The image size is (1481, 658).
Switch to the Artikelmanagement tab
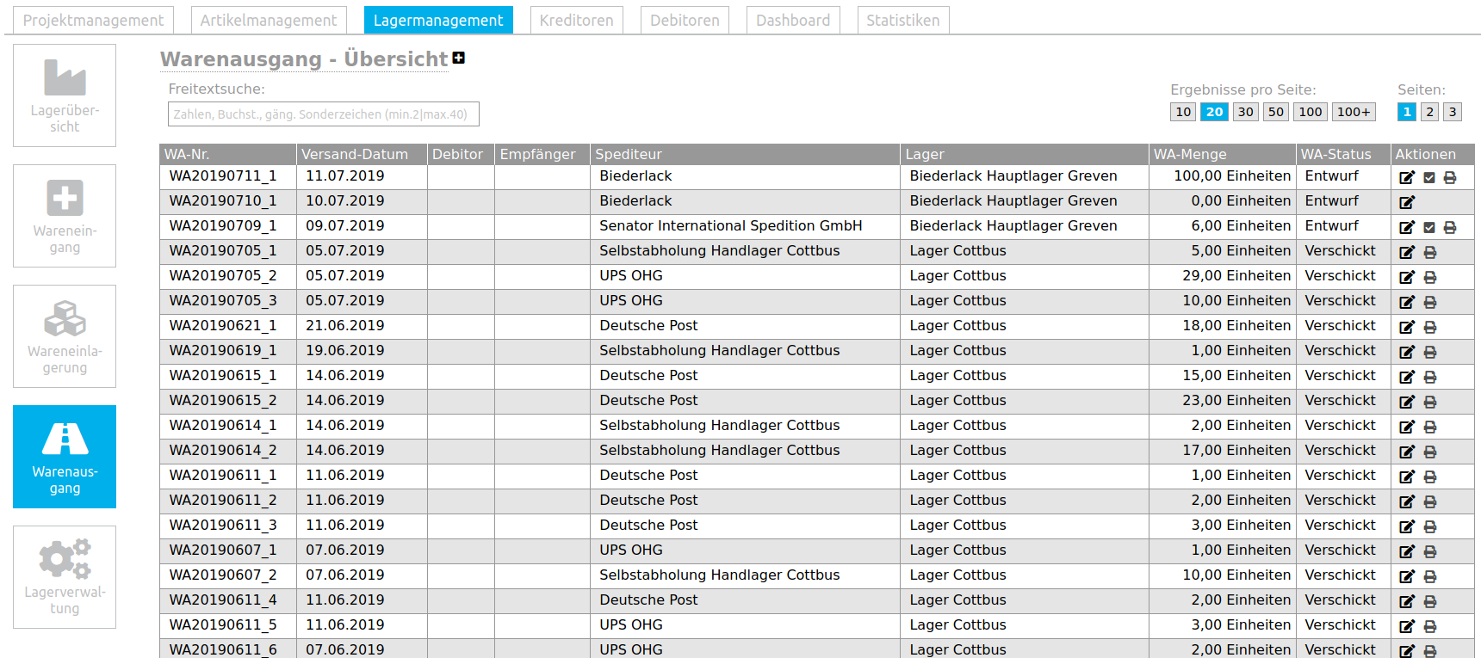[x=269, y=20]
